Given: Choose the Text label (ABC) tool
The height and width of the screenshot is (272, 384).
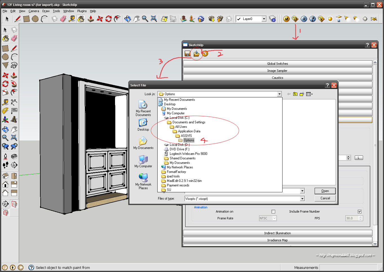Looking at the screenshot, I should tap(14, 111).
